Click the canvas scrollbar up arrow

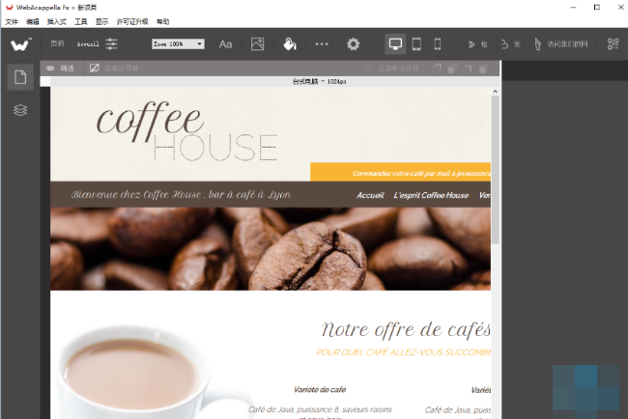[x=496, y=92]
